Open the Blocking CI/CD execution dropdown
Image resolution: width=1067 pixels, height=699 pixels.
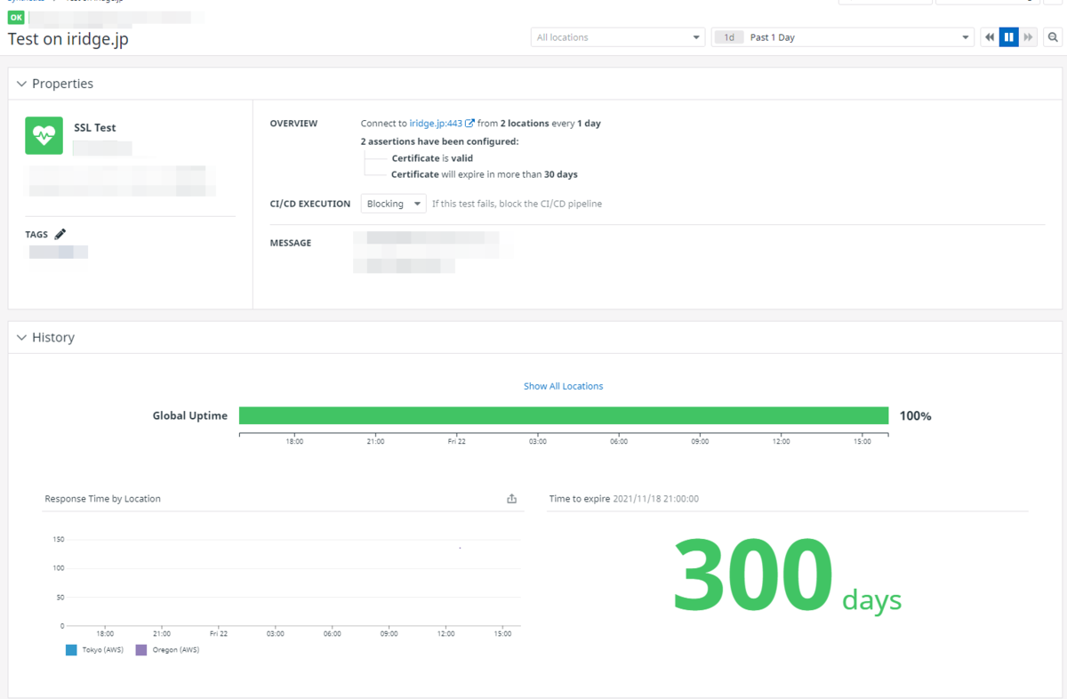tap(393, 204)
